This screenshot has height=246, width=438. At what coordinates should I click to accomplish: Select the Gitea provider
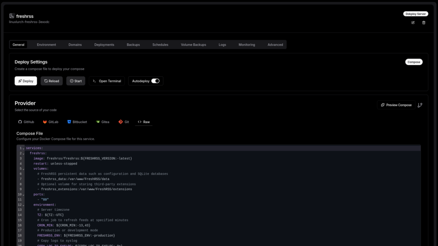(x=103, y=122)
